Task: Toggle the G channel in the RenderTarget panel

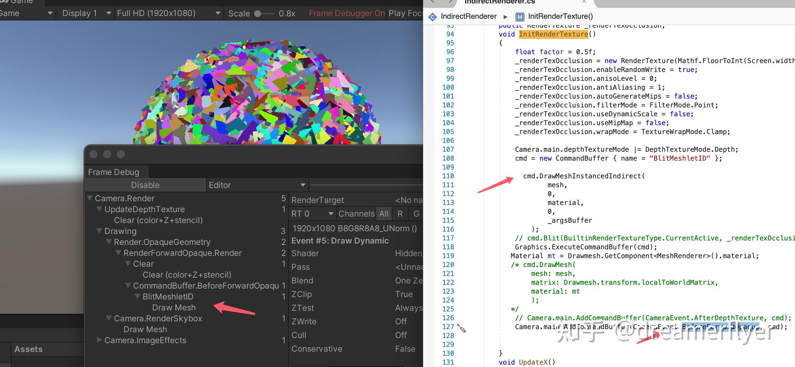Action: pyautogui.click(x=416, y=214)
